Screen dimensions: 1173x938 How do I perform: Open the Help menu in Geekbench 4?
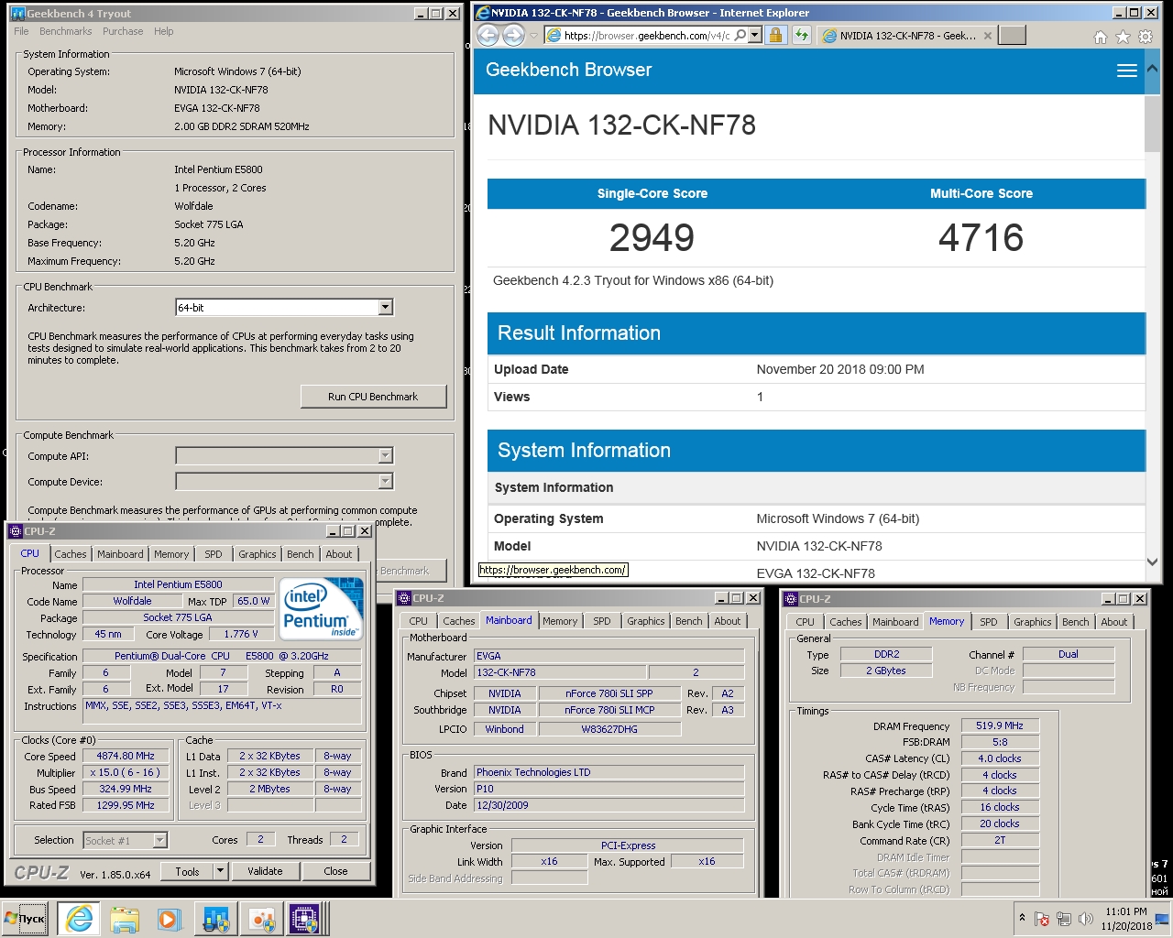pyautogui.click(x=163, y=31)
